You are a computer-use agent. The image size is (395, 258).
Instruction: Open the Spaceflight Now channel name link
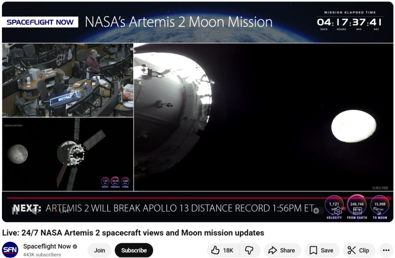47,246
